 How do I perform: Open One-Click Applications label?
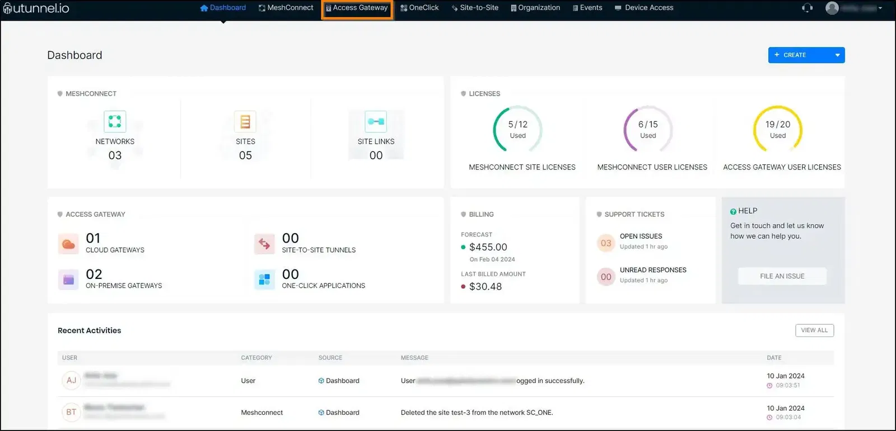pyautogui.click(x=323, y=286)
